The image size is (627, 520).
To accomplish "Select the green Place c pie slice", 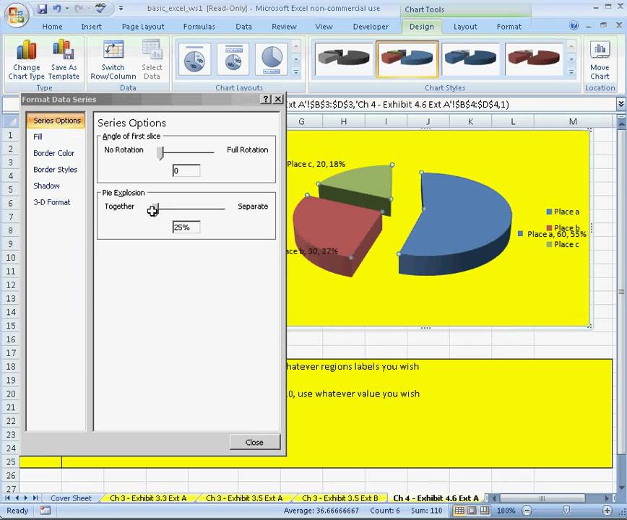I will point(360,184).
